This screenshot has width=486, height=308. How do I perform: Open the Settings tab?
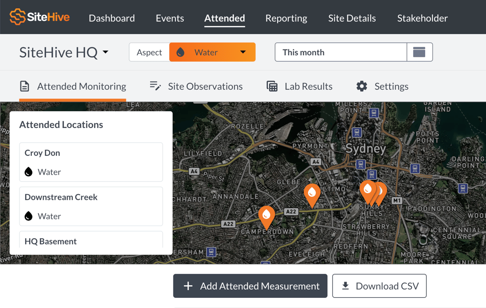[x=382, y=86]
